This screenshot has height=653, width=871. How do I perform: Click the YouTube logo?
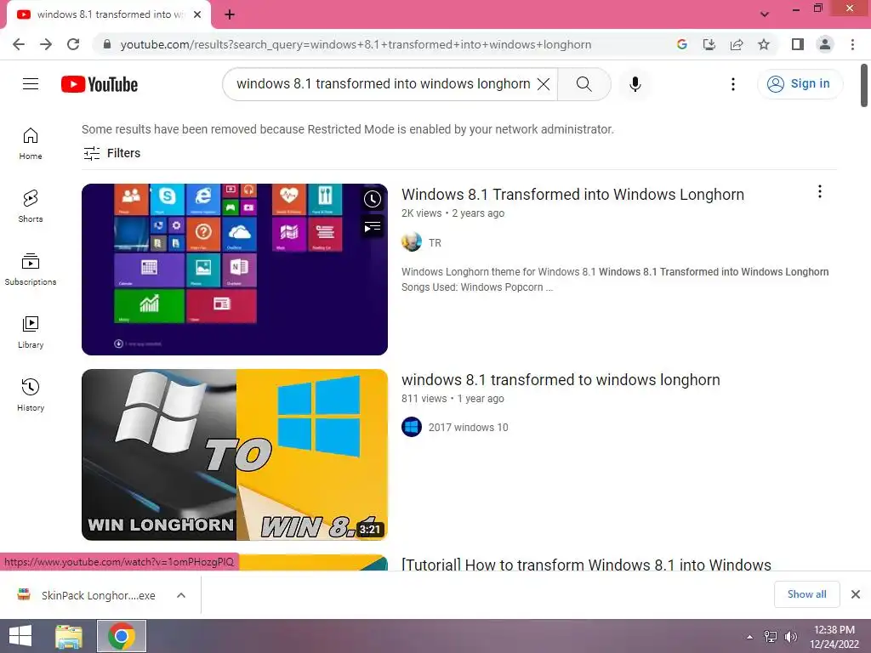pyautogui.click(x=100, y=84)
